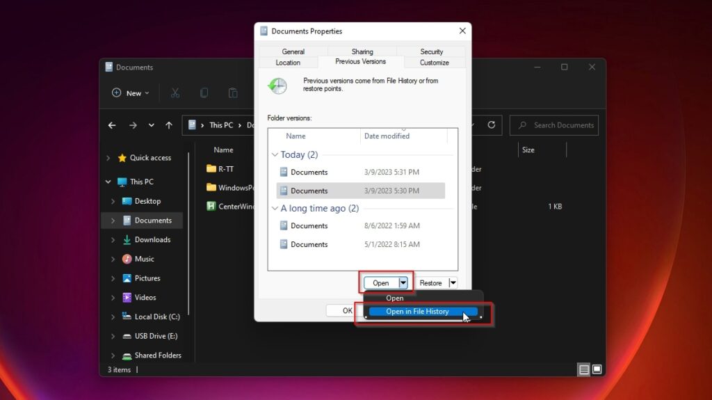Screen dimensions: 712x400
Task: Expand the Shared Folders tree node
Action: tap(113, 355)
